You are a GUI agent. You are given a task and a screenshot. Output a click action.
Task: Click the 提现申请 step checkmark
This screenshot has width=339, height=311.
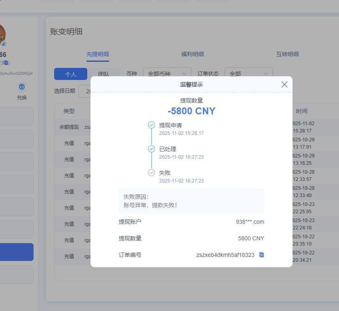pyautogui.click(x=151, y=126)
